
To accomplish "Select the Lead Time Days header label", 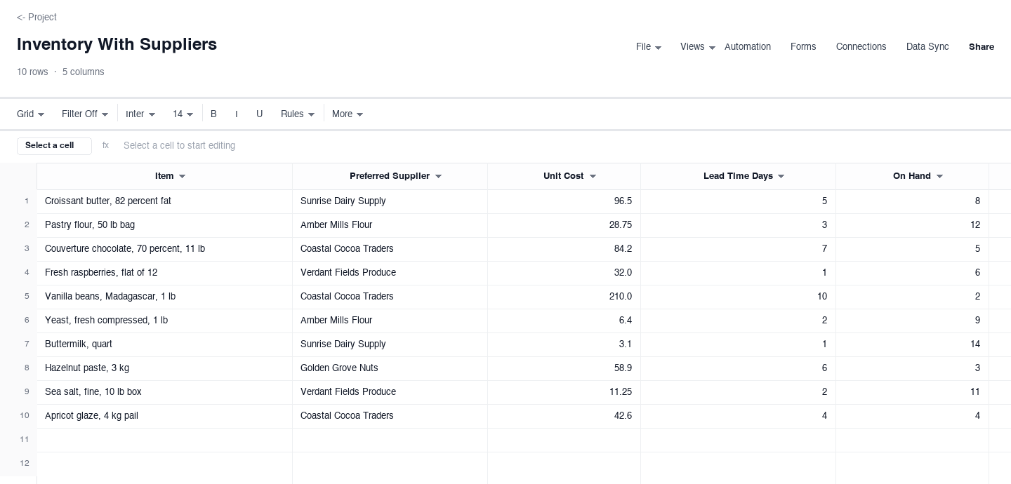I will click(x=738, y=176).
